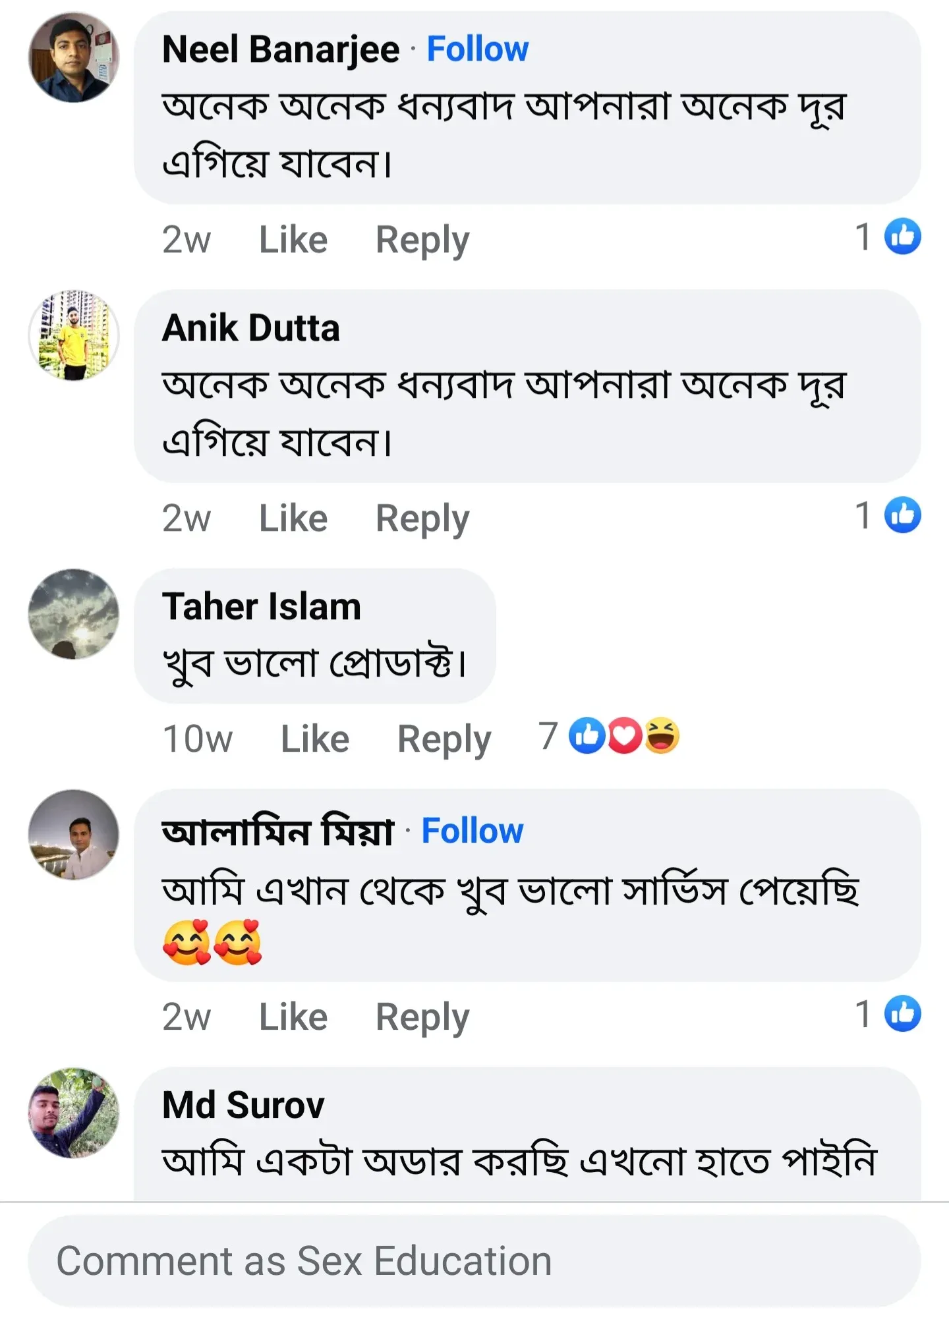Follow আলামিন মিয়া using the Follow link
Screen dimensions: 949x1321
pyautogui.click(x=471, y=831)
